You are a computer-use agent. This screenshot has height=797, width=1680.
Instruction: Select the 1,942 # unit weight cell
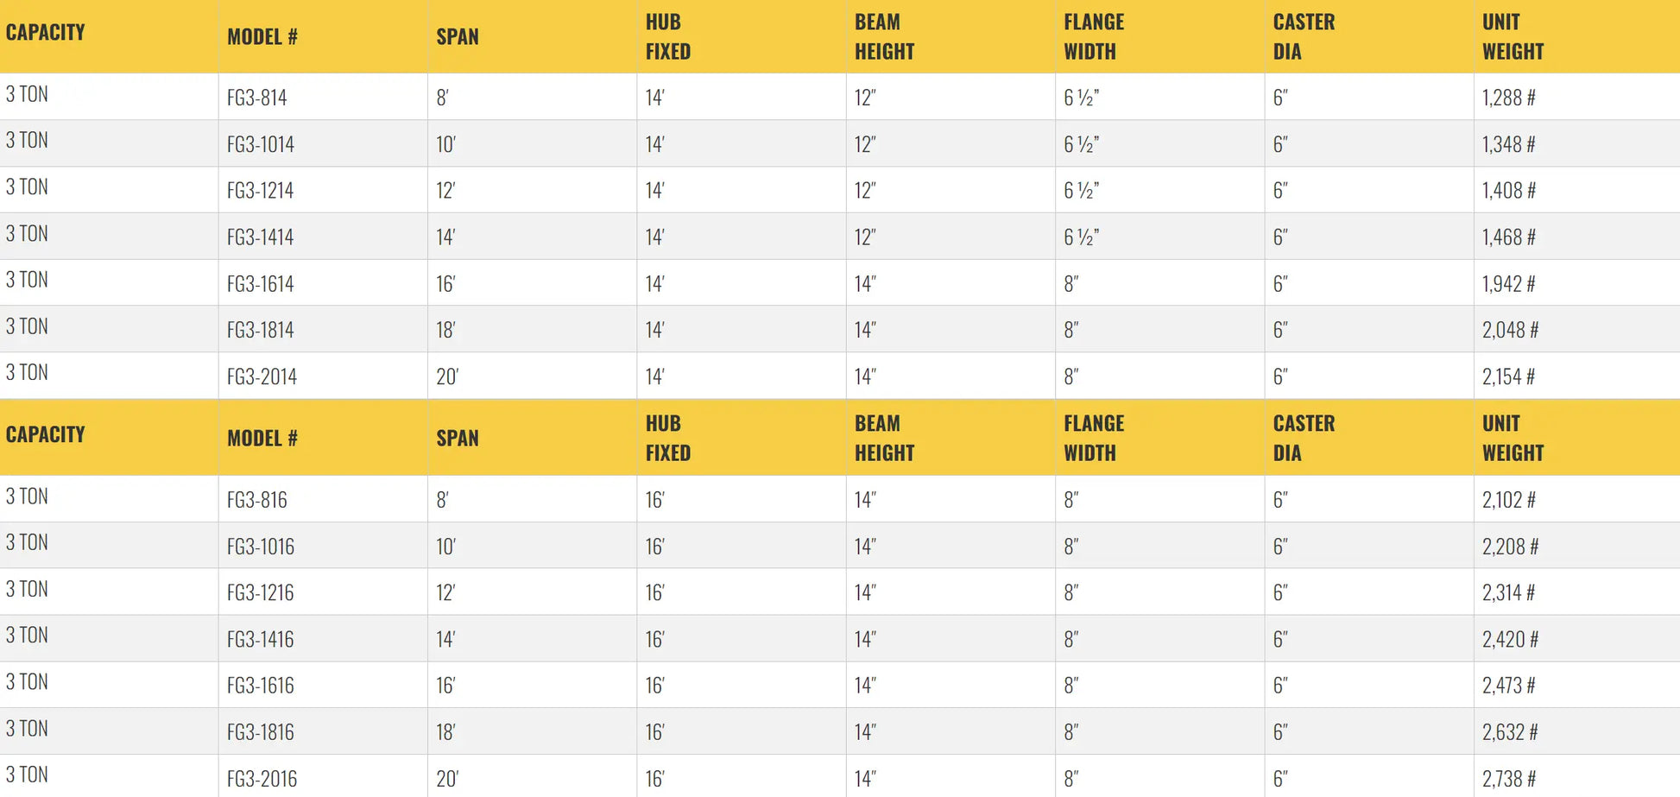click(x=1508, y=283)
